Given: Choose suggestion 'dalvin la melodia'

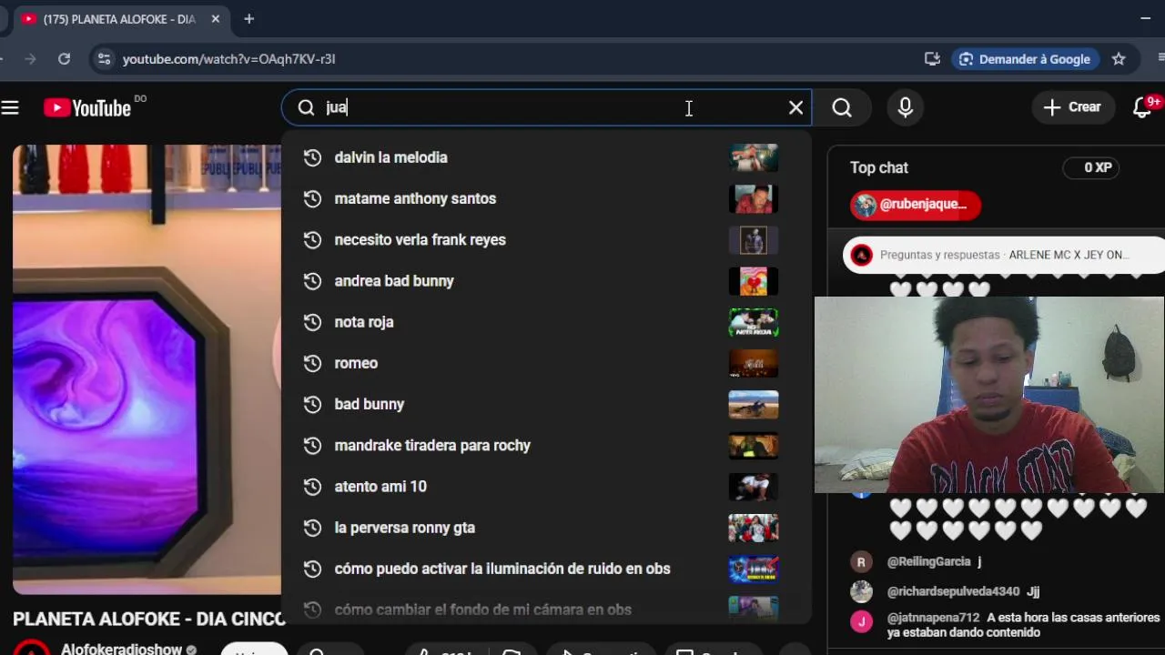Looking at the screenshot, I should click(x=546, y=157).
